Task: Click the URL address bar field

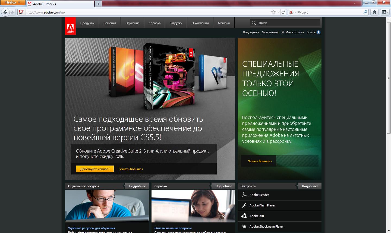Action: [x=148, y=12]
